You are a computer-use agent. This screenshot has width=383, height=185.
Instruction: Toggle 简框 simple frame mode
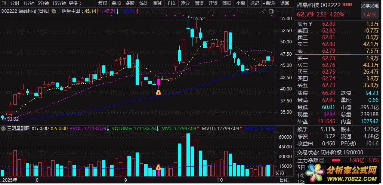(x=227, y=3)
